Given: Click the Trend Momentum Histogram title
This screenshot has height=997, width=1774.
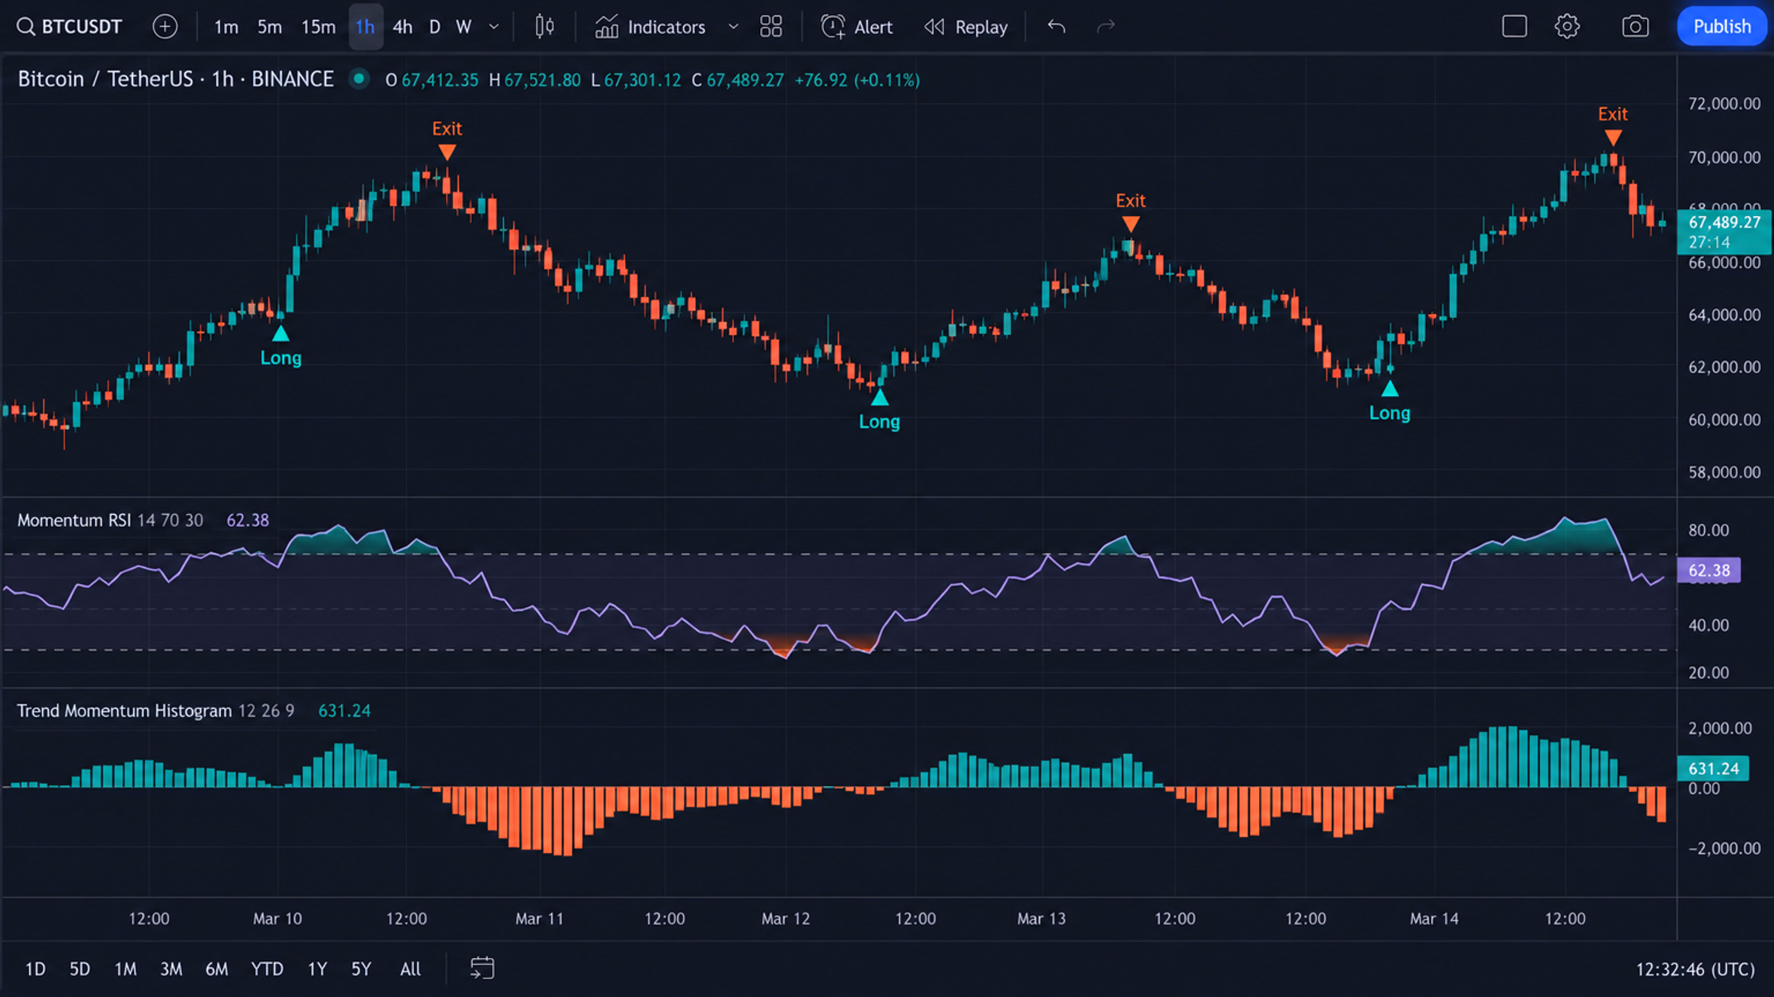Looking at the screenshot, I should pyautogui.click(x=124, y=711).
